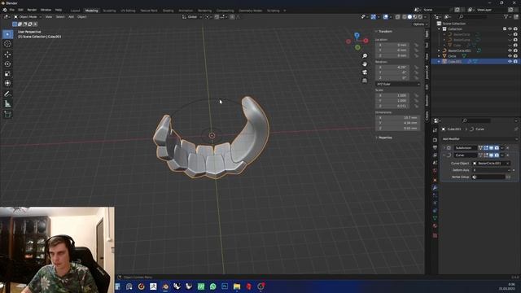521x293 pixels.
Task: Toggle BezierCircle.001 eye visibility
Action: (510, 50)
